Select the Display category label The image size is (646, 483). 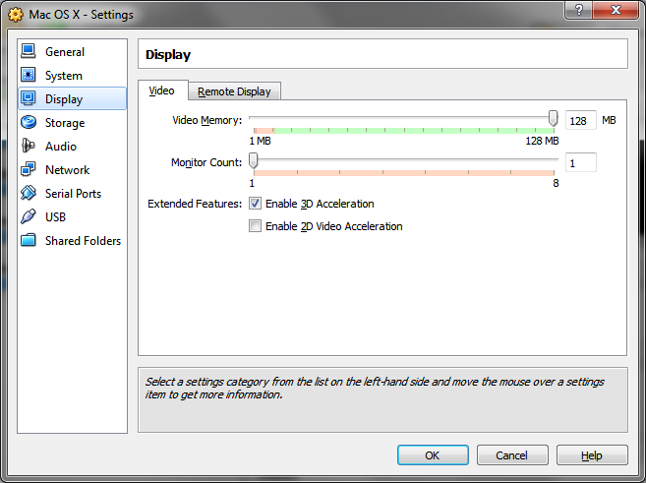tap(64, 99)
